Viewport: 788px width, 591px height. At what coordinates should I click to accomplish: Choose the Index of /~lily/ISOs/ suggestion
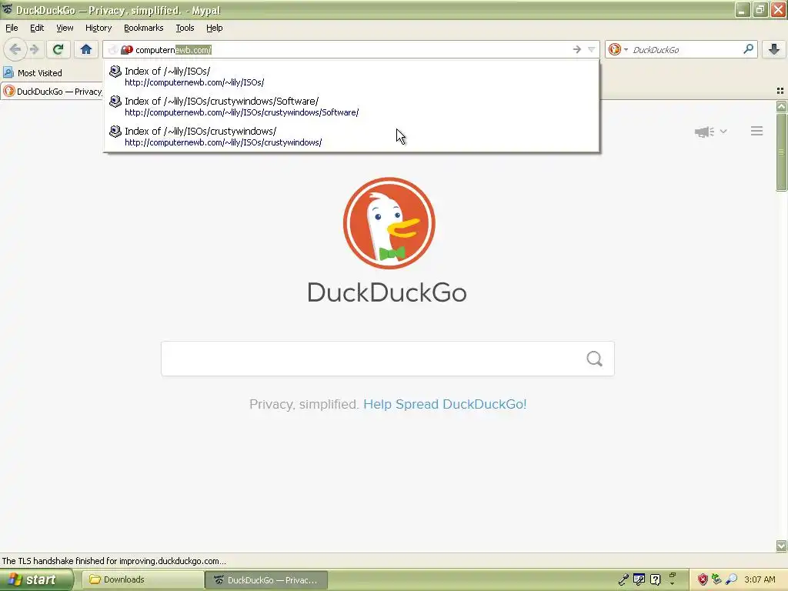pyautogui.click(x=351, y=76)
